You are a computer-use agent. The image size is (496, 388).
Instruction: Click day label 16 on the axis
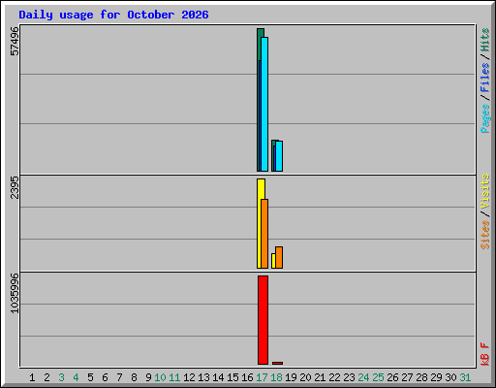coord(247,377)
